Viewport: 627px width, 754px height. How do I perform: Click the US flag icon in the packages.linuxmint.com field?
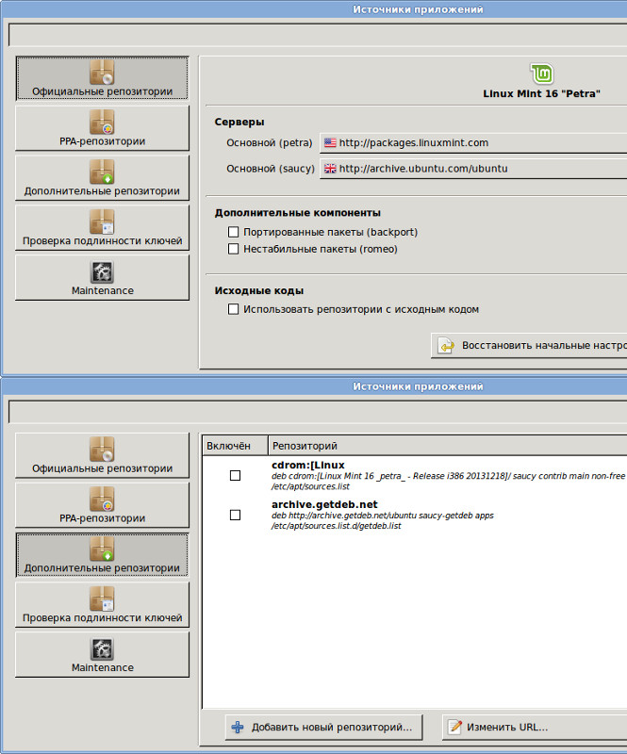(330, 143)
